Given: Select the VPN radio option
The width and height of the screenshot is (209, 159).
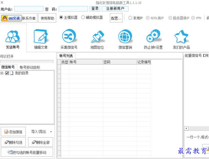Looking at the screenshot, I should pyautogui.click(x=193, y=18).
